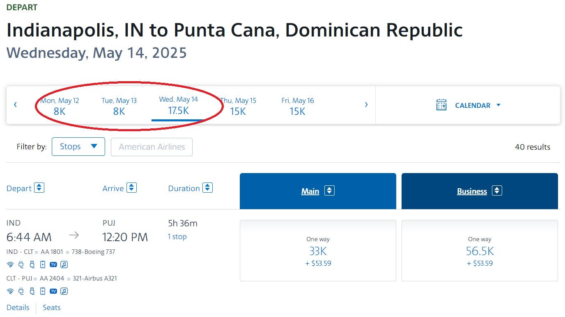Click the calendar icon

point(441,105)
